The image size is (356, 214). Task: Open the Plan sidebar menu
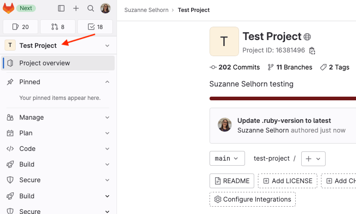point(58,133)
